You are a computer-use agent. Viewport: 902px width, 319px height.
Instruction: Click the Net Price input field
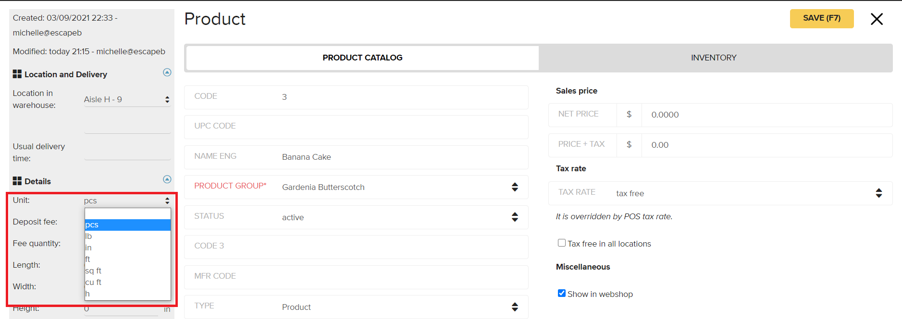click(767, 115)
